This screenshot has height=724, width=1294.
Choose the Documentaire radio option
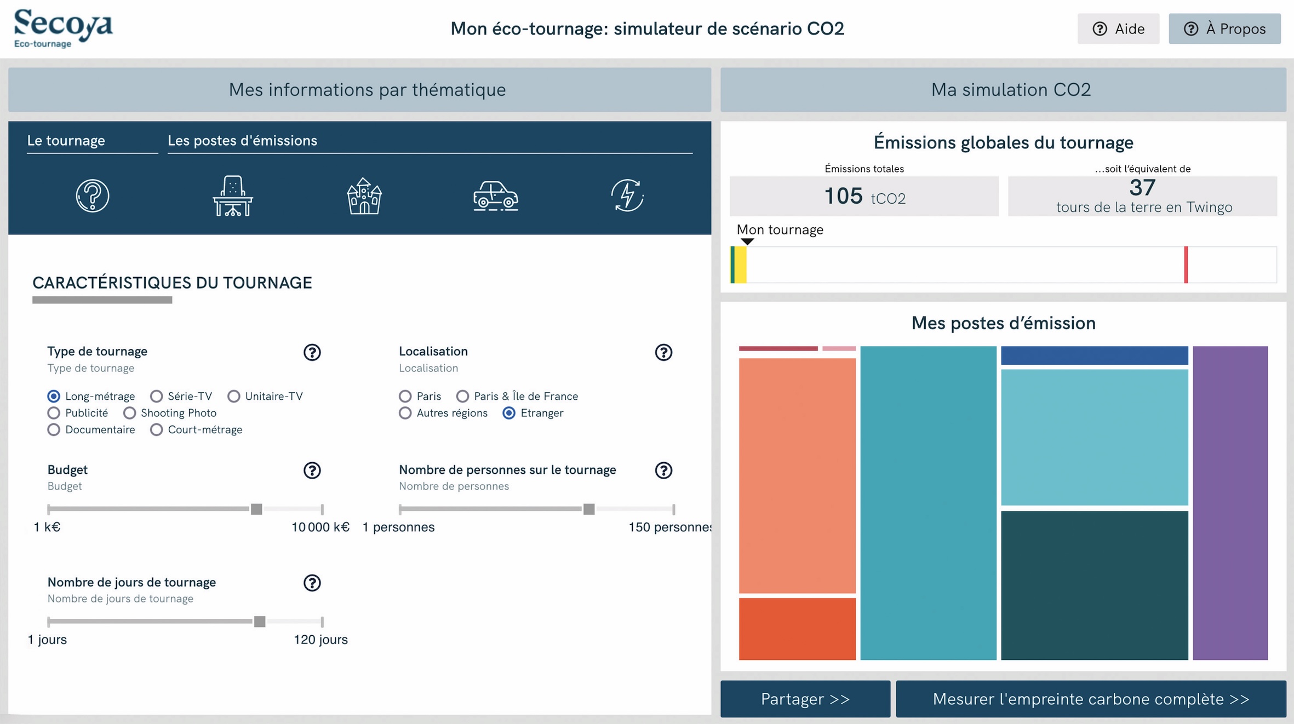coord(54,430)
